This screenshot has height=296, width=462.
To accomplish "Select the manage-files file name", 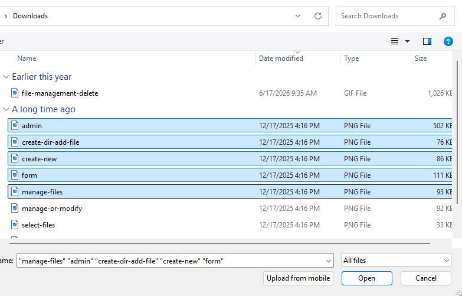I will 42,192.
